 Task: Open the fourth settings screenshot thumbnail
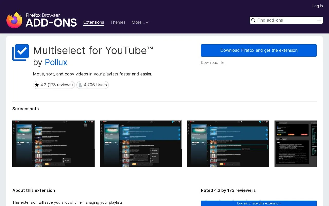pos(296,144)
